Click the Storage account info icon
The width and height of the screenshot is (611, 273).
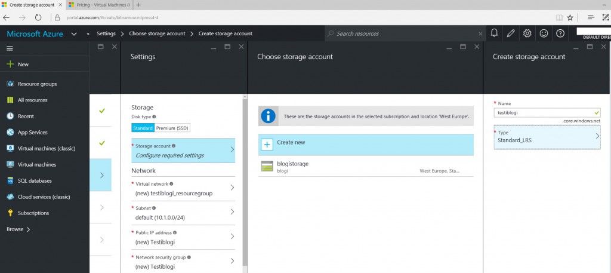[174, 146]
